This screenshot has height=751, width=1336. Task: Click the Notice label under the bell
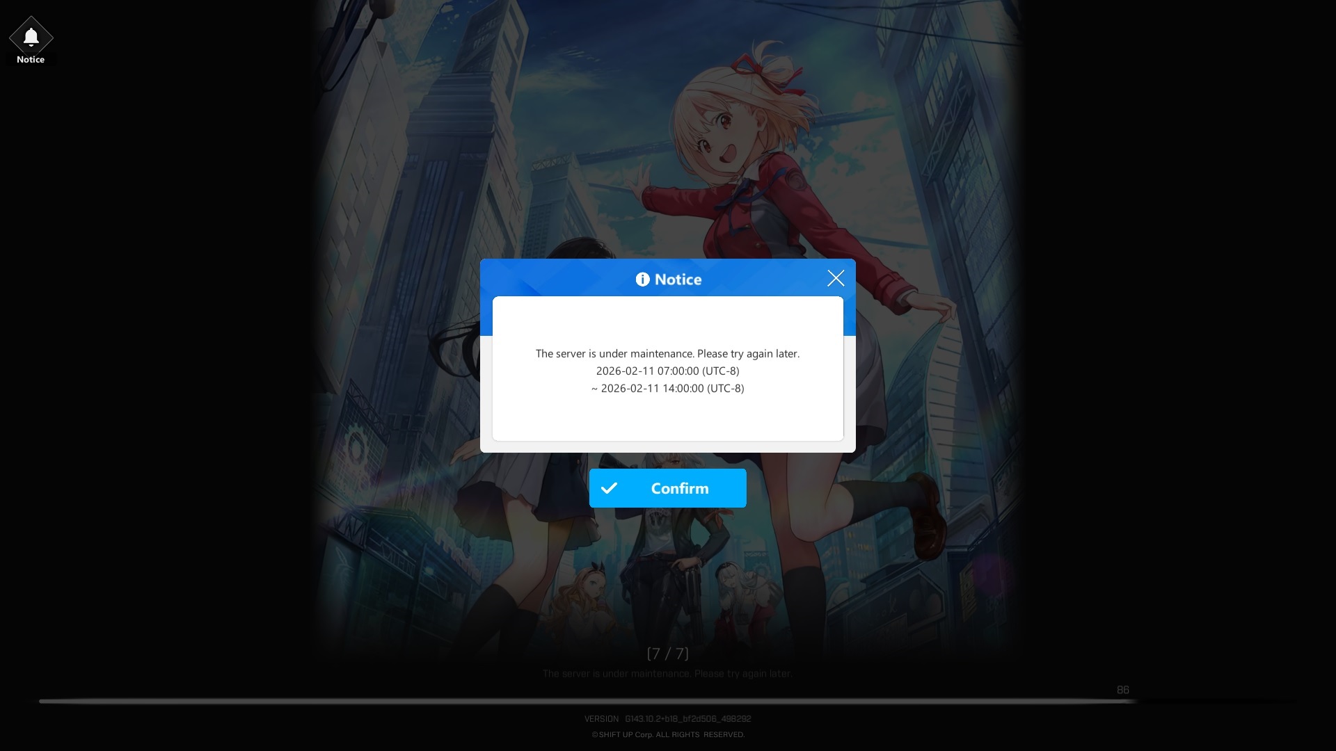click(31, 60)
